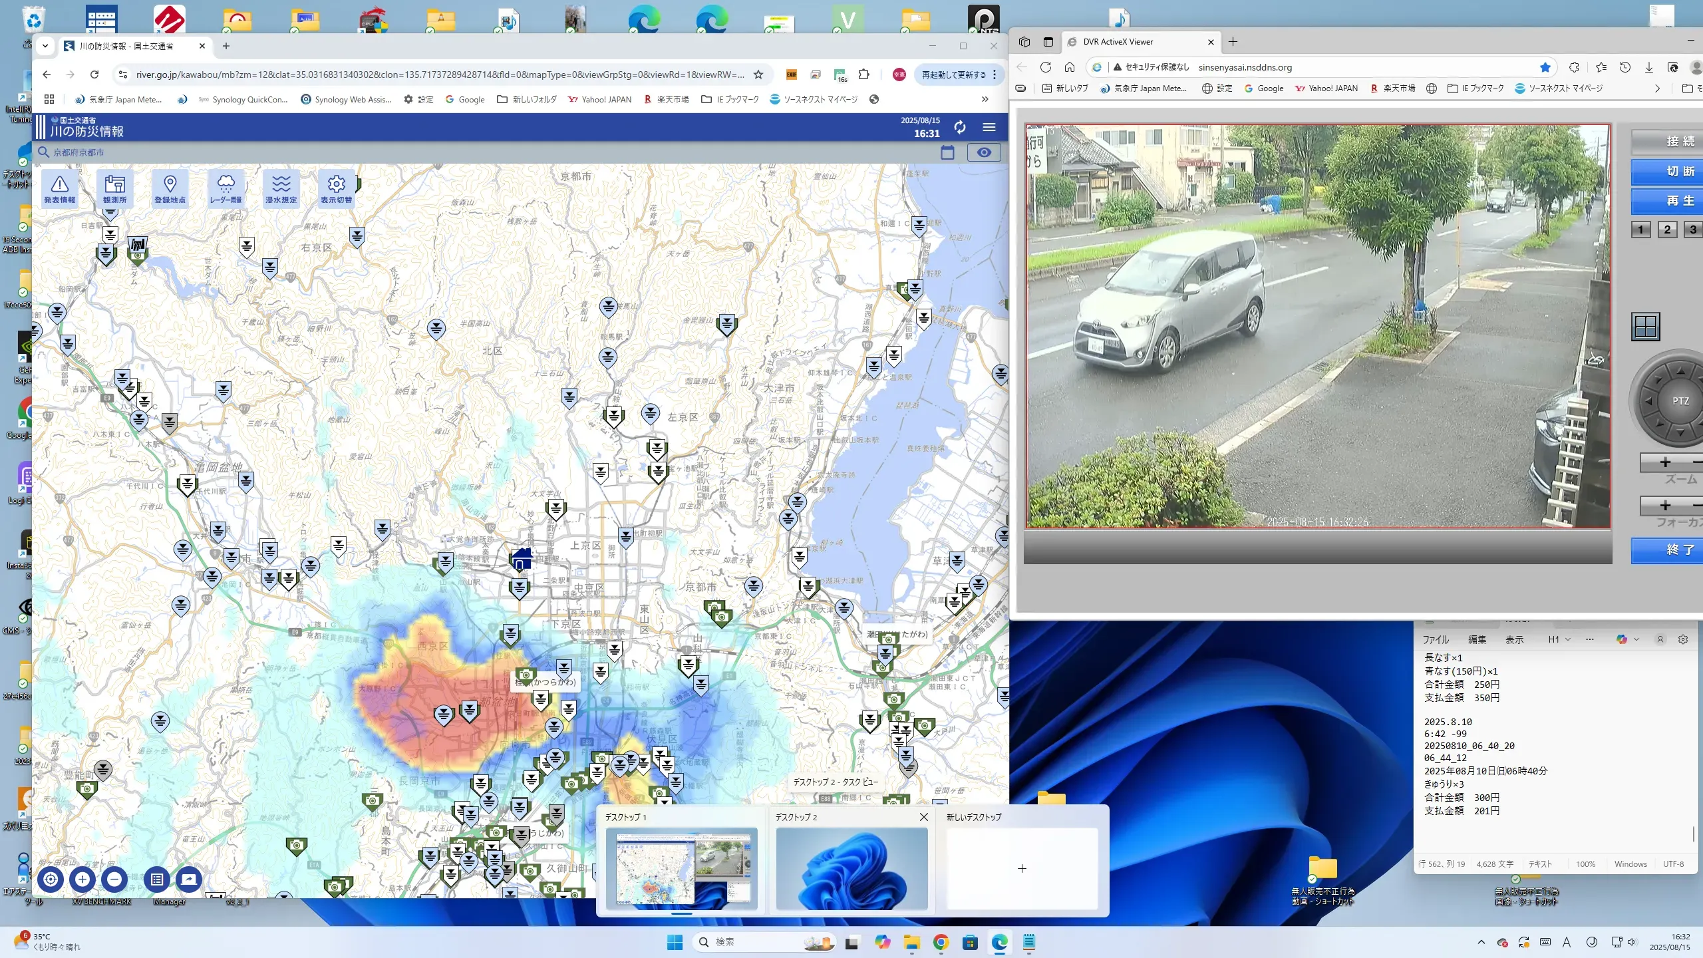Expand the Chrome tab search chevron

click(x=45, y=46)
